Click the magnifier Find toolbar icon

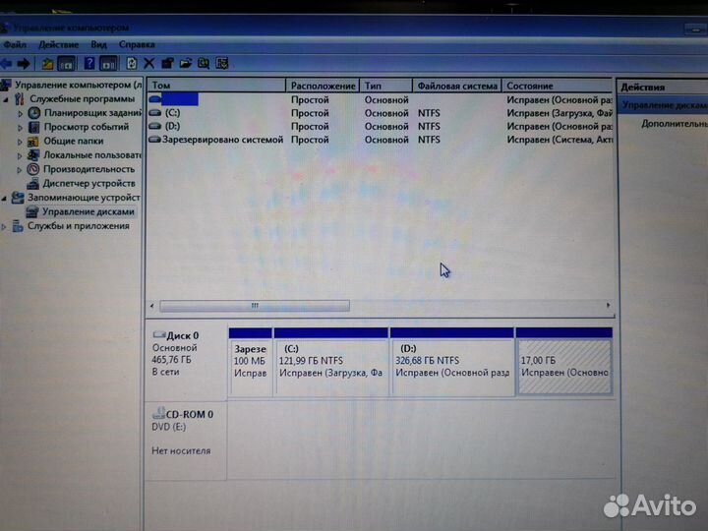coord(204,63)
